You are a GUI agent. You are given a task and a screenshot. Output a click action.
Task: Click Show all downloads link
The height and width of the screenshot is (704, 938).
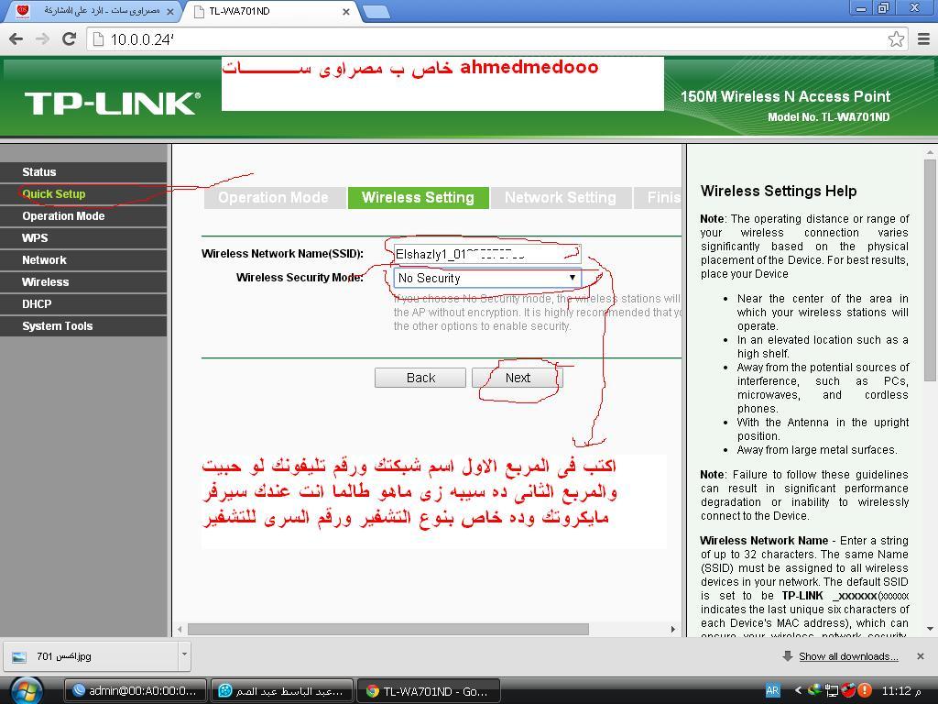[848, 656]
